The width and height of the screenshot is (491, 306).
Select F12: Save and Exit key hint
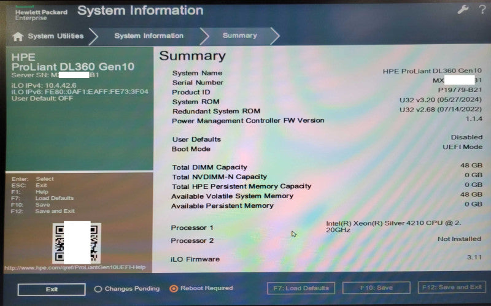[x=43, y=211]
